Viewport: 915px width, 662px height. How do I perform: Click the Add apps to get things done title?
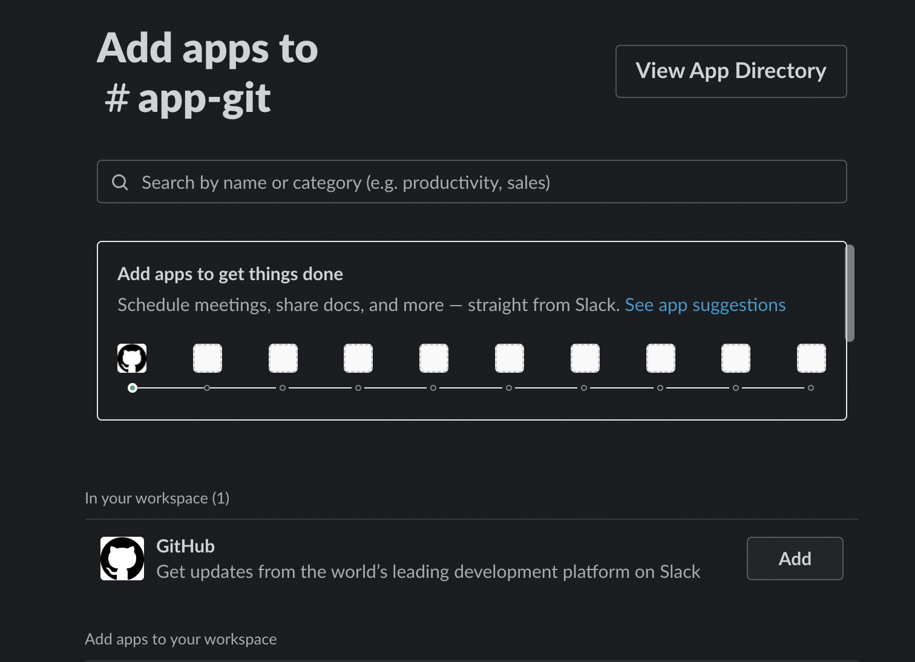coord(230,274)
